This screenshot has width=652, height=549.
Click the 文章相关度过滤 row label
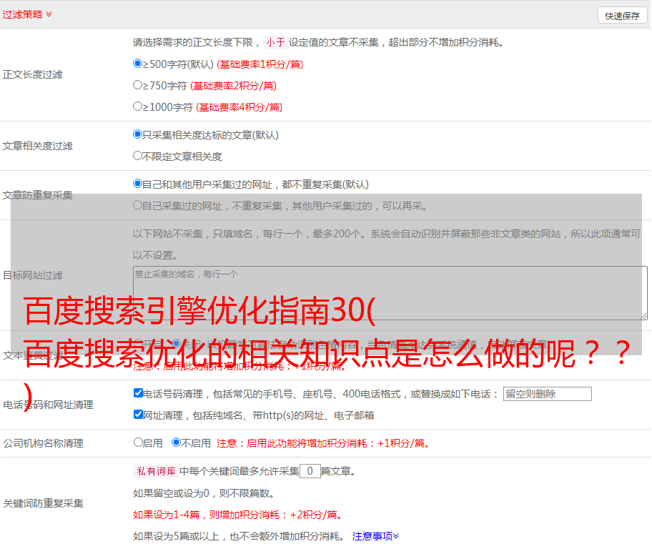coord(38,146)
